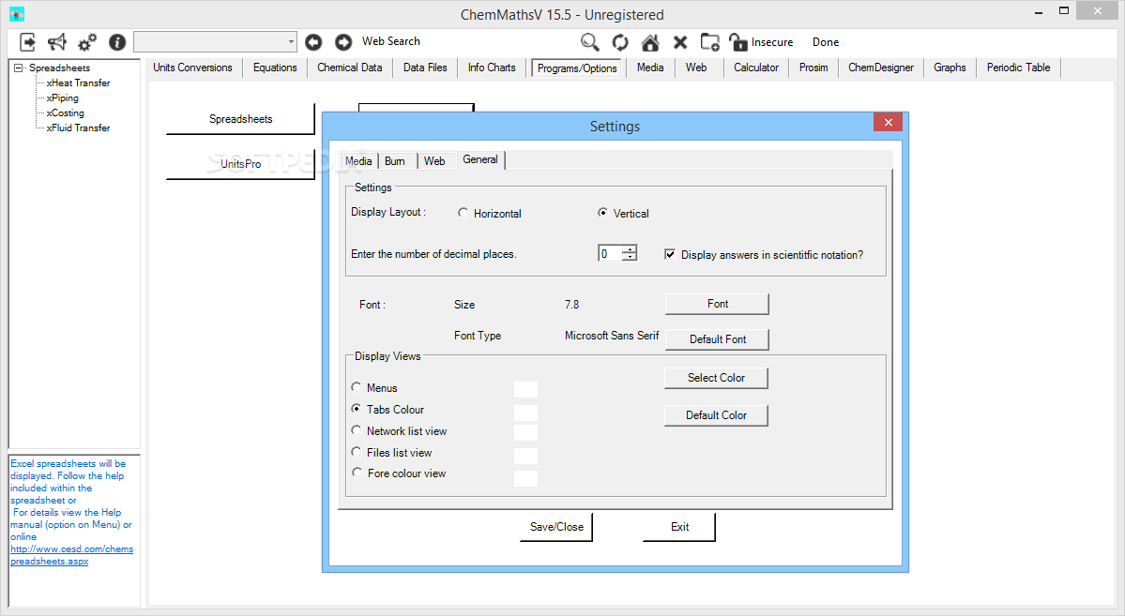This screenshot has height=616, width=1125.
Task: Select xPiping in the tree
Action: [x=63, y=98]
